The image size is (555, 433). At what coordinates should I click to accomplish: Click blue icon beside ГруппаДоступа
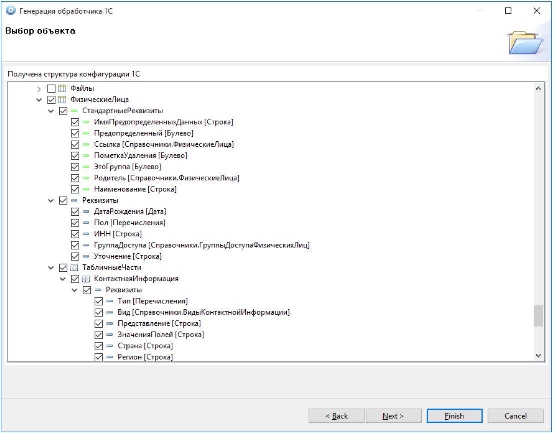pyautogui.click(x=86, y=245)
